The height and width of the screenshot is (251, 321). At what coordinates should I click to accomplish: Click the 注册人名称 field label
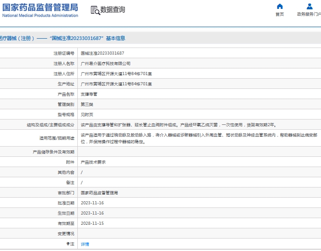pos(64,64)
